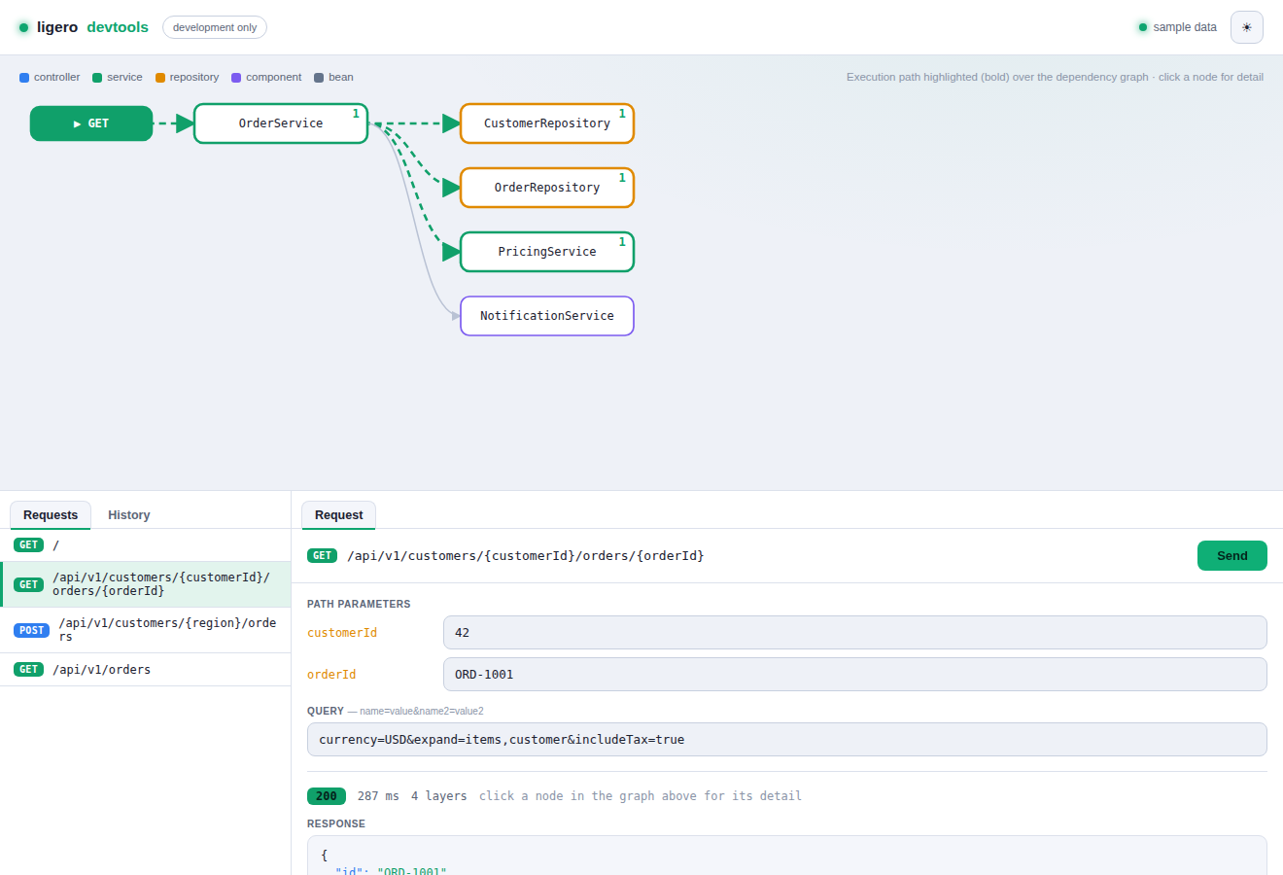Screen dimensions: 1283x875
Task: Click the customerId parameter label
Action: click(342, 633)
